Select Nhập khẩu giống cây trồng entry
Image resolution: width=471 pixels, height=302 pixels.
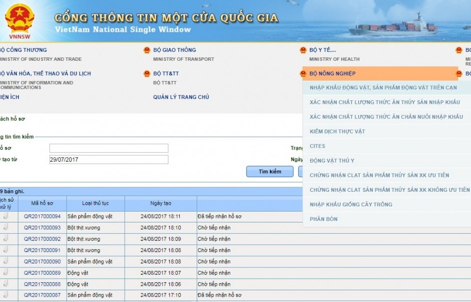351,205
